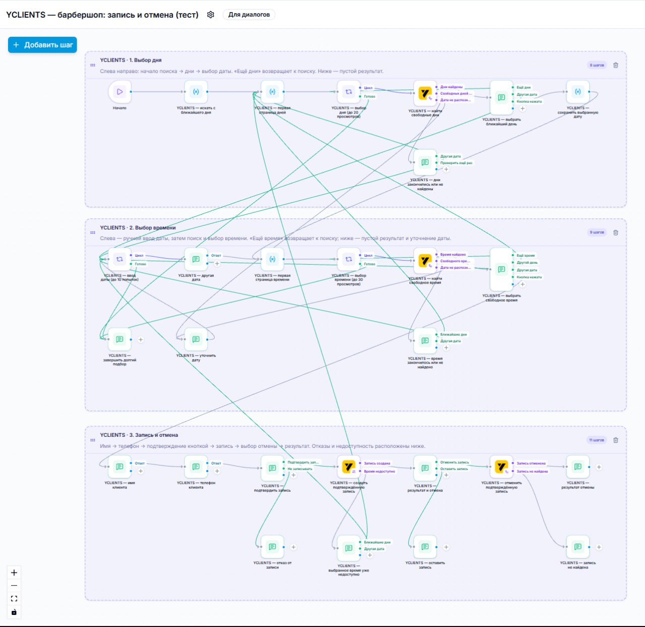This screenshot has height=627, width=645.
Task: Click the '8 шагов' badge of first group
Action: (597, 65)
